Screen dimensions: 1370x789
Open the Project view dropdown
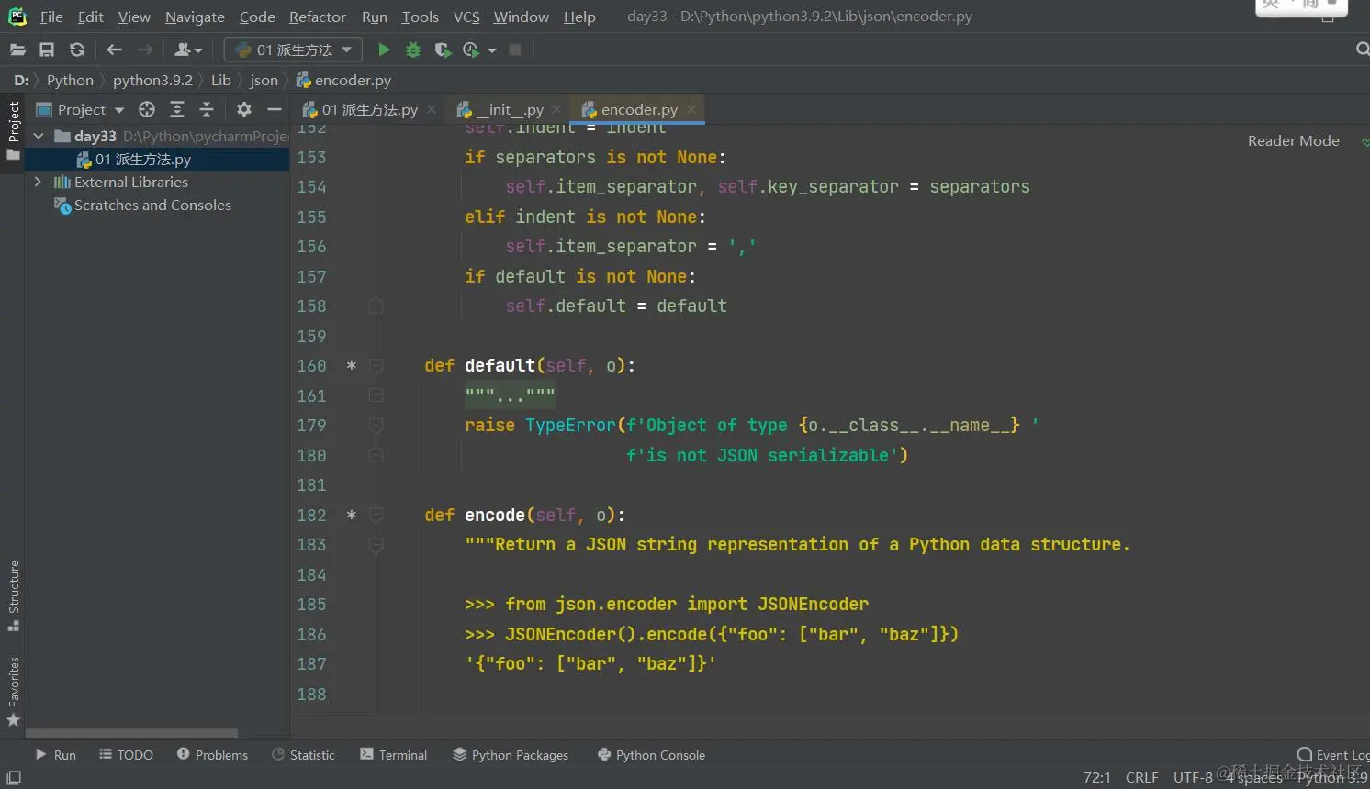(80, 109)
